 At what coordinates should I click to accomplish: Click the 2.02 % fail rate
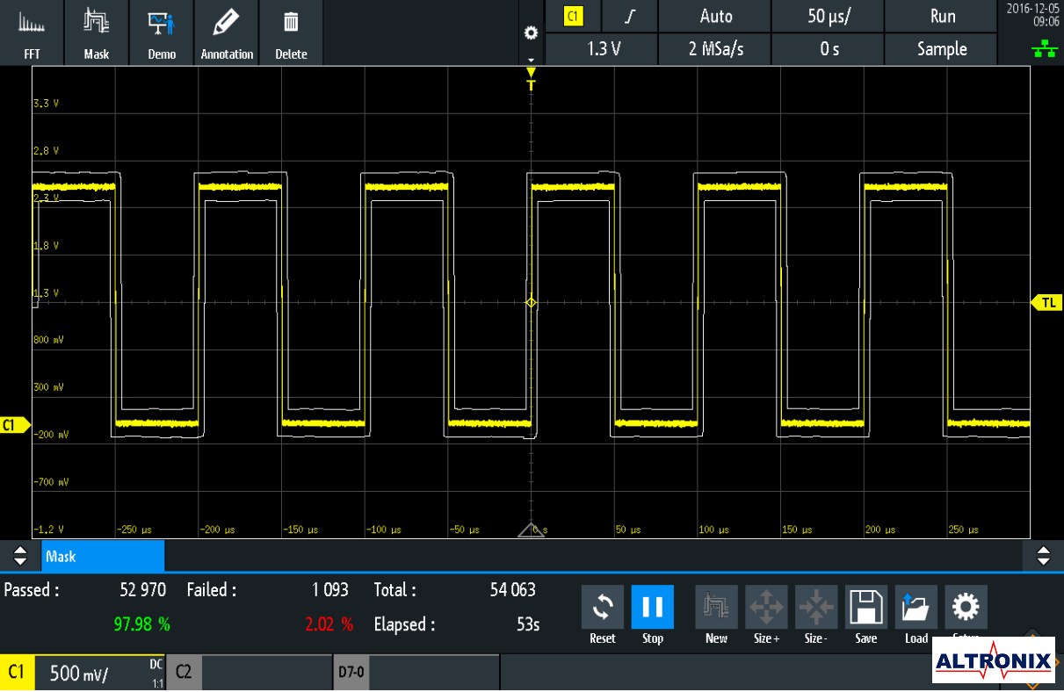pos(329,624)
